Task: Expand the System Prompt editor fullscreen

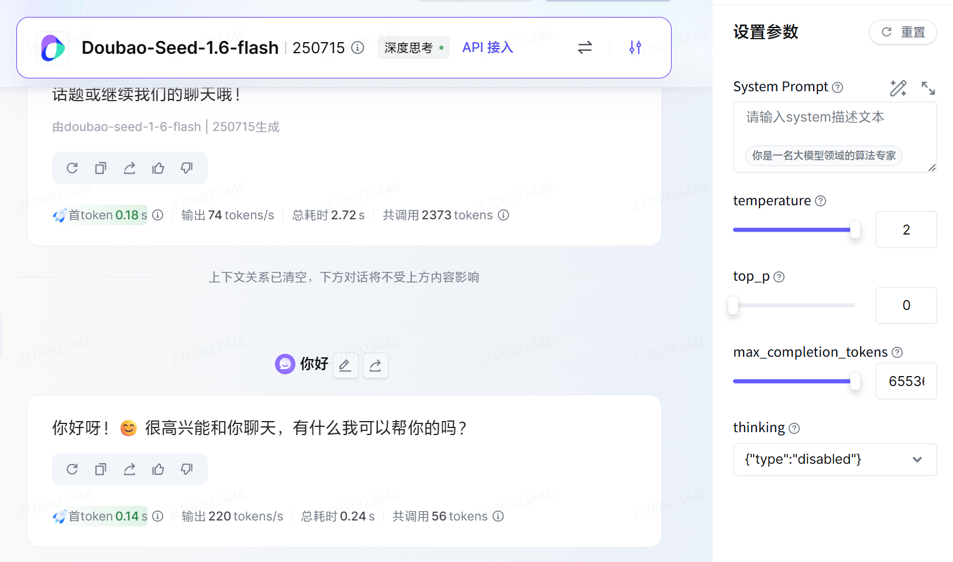Action: point(928,88)
